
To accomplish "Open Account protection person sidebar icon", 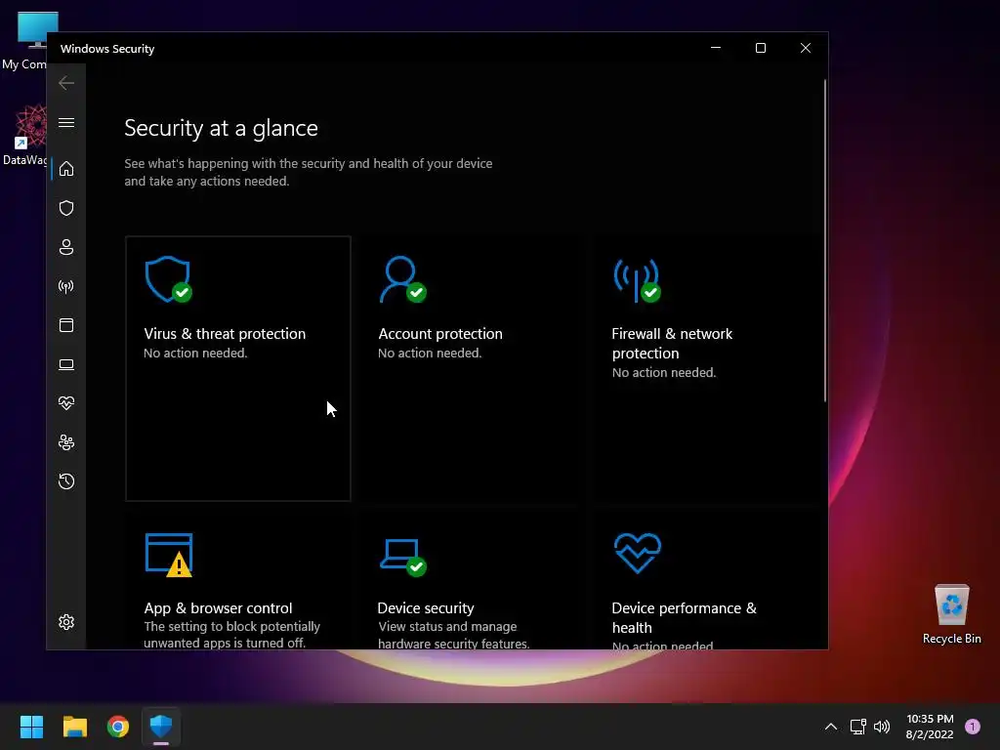I will point(66,247).
